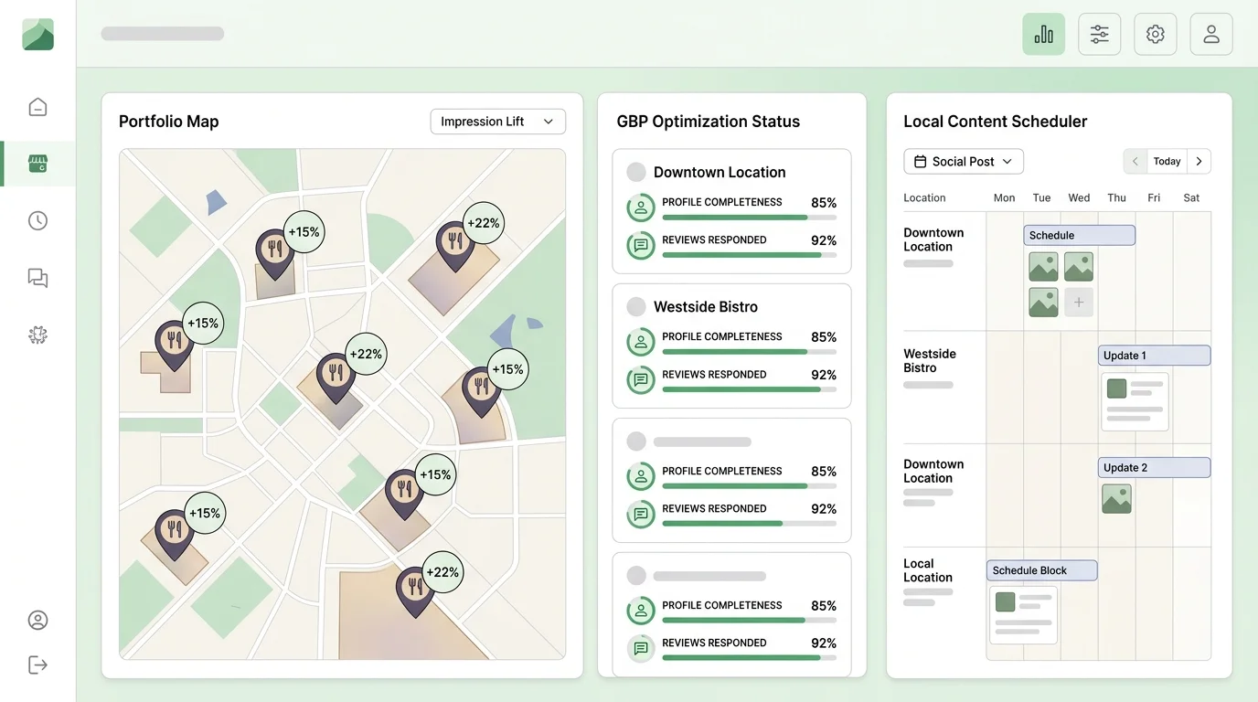This screenshot has width=1258, height=702.
Task: Open first image thumbnail under Schedule
Action: [x=1043, y=266]
